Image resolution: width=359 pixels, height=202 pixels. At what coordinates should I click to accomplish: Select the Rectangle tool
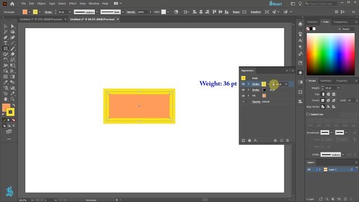(6, 49)
